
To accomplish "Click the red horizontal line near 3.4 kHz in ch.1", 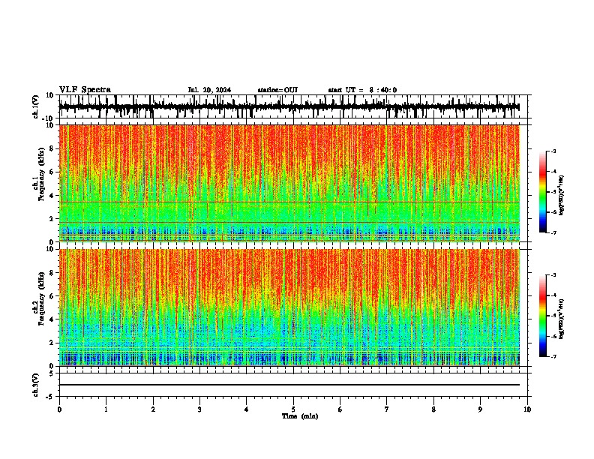I will [x=289, y=202].
